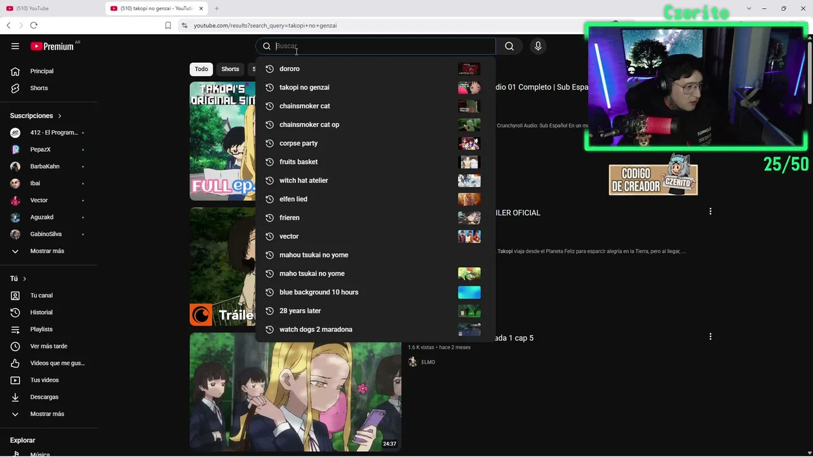This screenshot has height=457, width=813.
Task: Choose takopi no genzai suggestion
Action: [375, 88]
